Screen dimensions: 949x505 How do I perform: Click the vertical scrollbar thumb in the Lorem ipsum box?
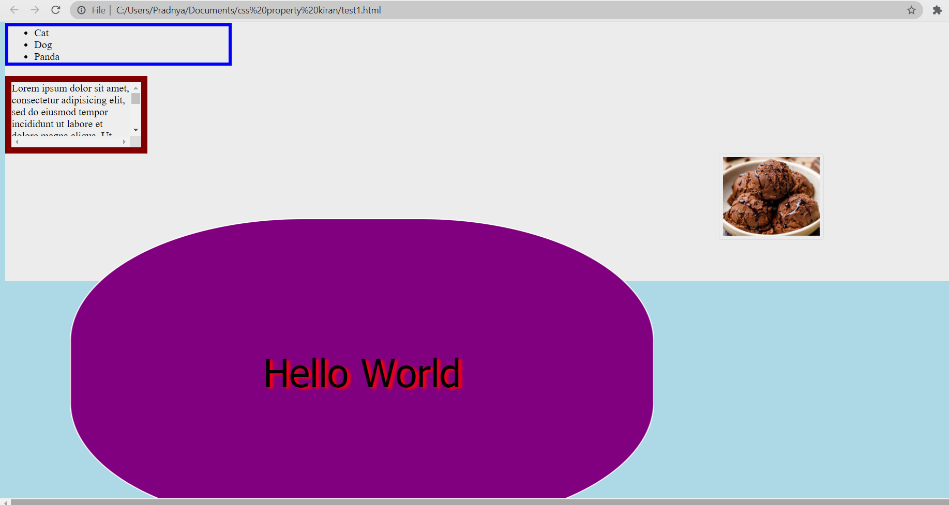click(135, 98)
